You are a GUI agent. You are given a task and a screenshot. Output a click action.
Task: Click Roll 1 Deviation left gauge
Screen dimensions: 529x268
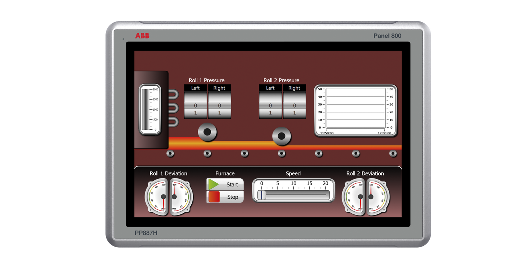point(157,197)
